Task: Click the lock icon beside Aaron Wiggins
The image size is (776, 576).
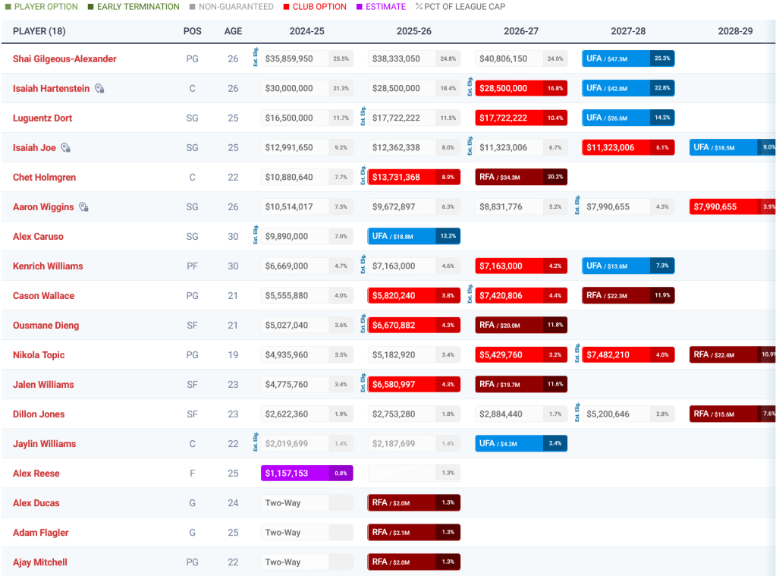Action: [84, 207]
